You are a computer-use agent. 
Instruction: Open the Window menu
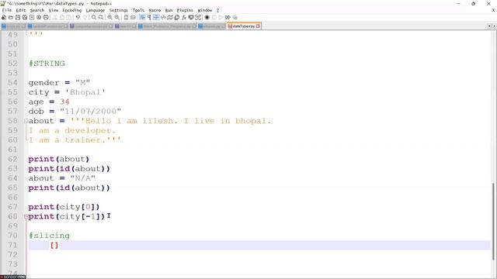tap(205, 10)
